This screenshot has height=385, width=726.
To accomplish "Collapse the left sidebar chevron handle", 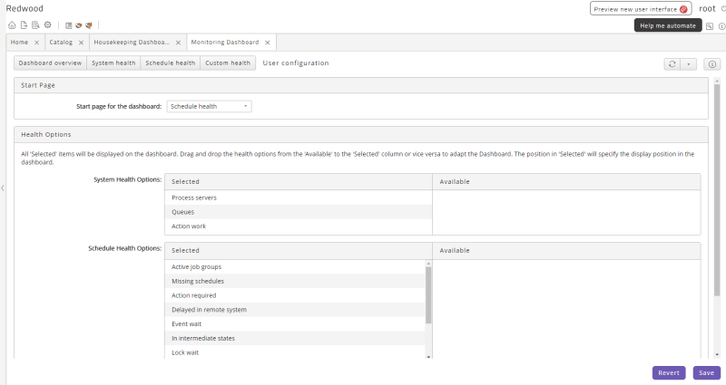I will (x=3, y=188).
